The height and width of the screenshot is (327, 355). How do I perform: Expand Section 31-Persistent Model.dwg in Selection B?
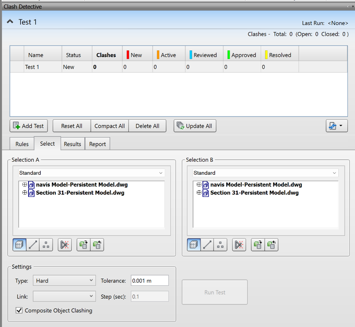[199, 193]
